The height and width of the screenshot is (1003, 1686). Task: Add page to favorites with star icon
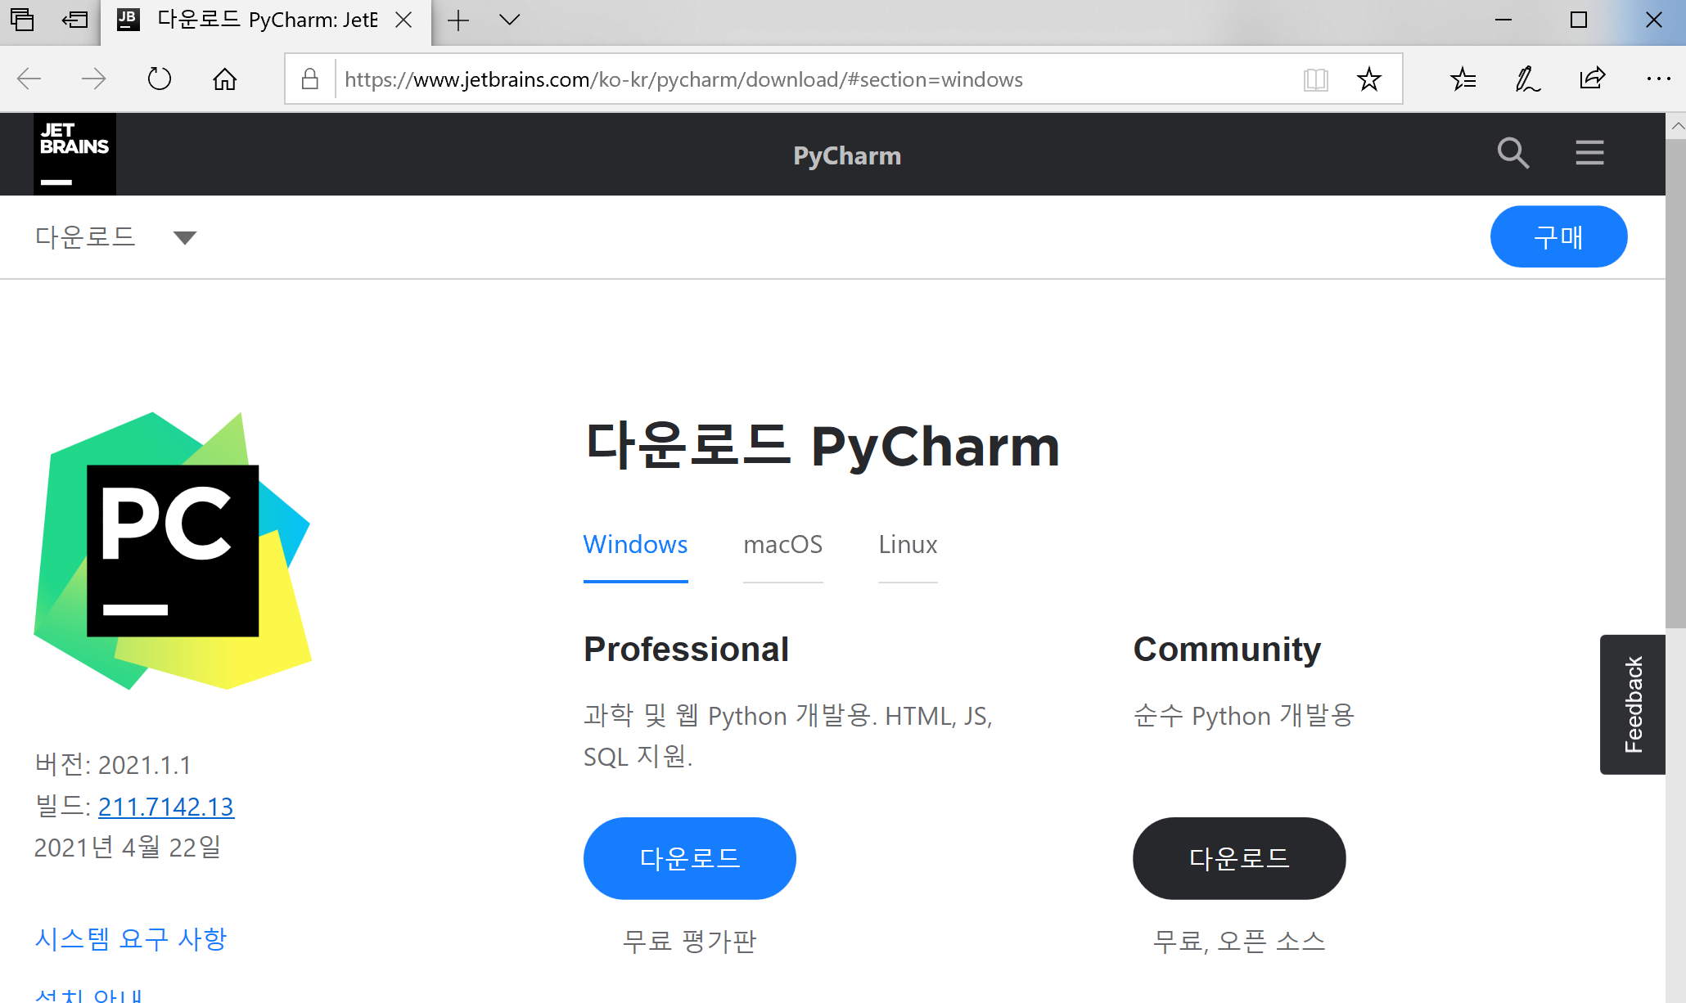[1368, 79]
